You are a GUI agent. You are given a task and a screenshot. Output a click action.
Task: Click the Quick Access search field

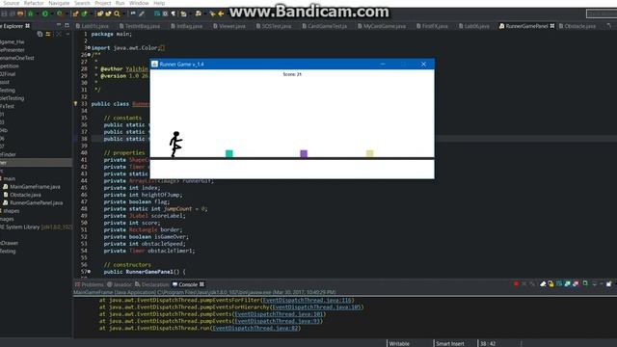click(602, 13)
